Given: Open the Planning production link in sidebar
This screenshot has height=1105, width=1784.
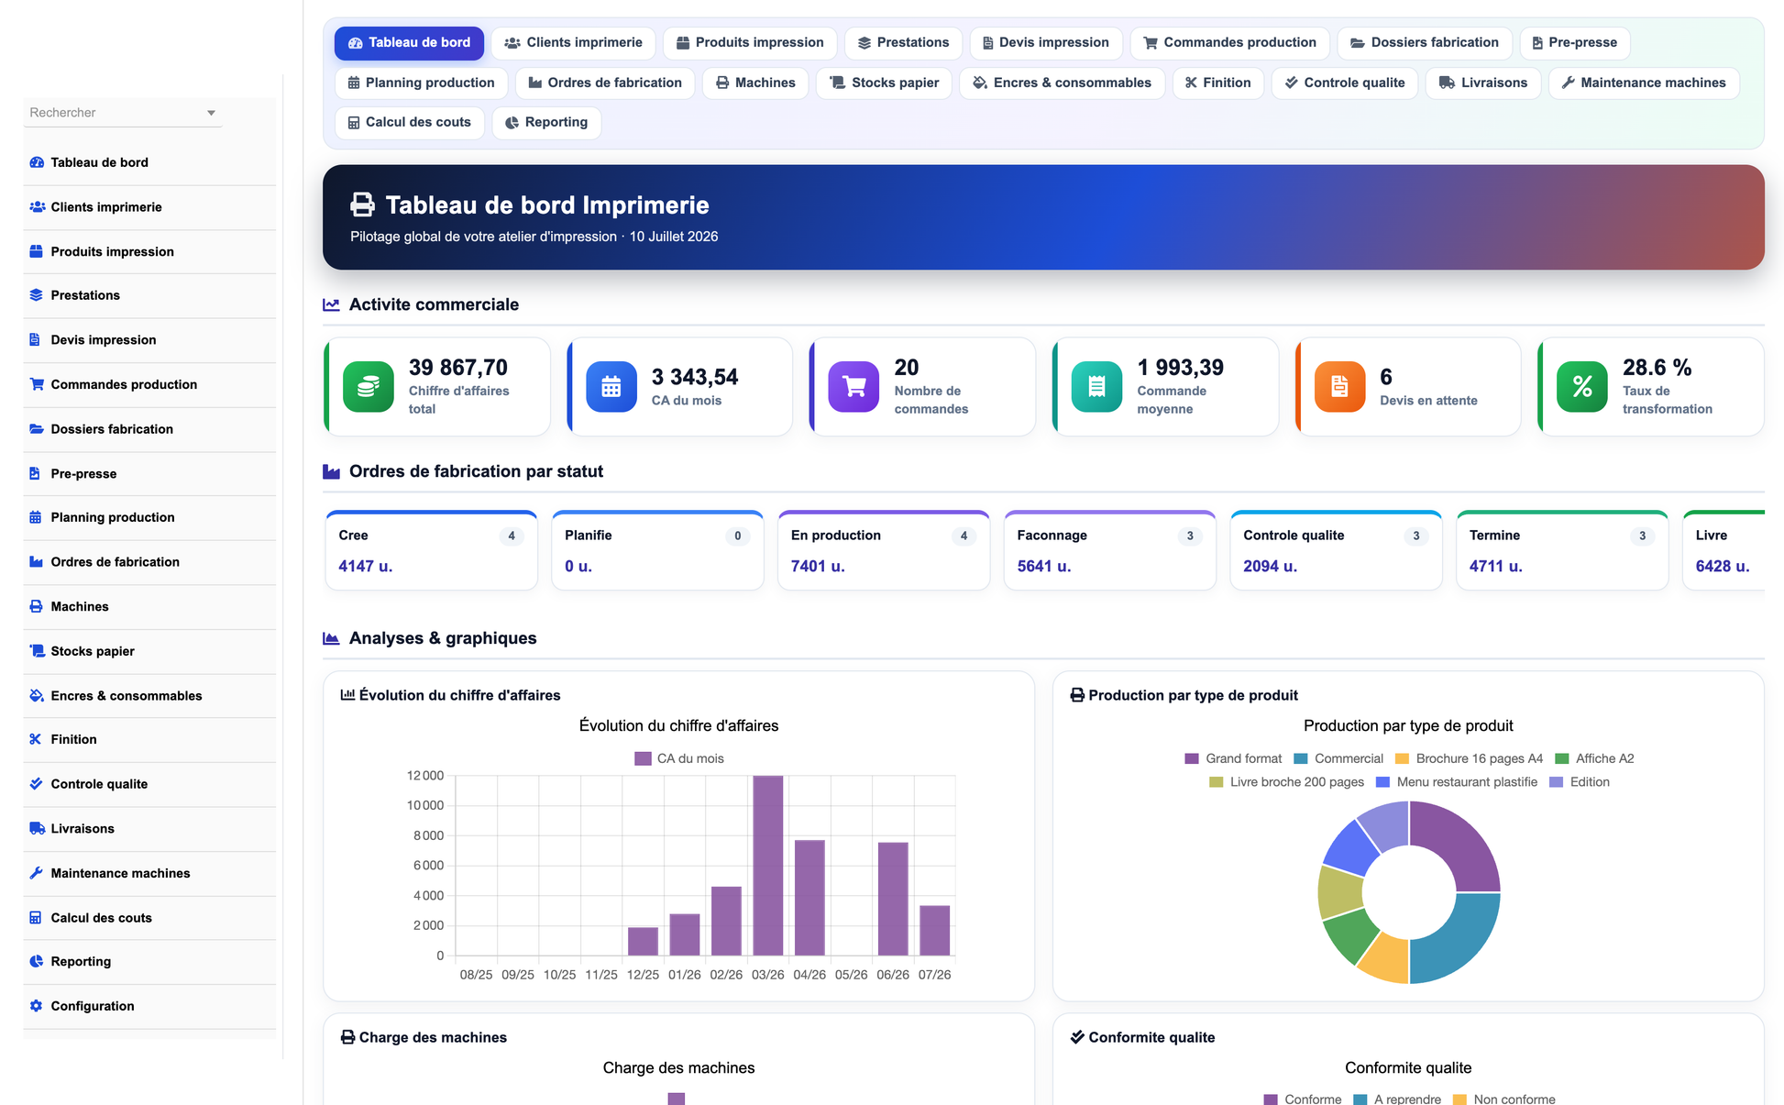Looking at the screenshot, I should coord(149,517).
